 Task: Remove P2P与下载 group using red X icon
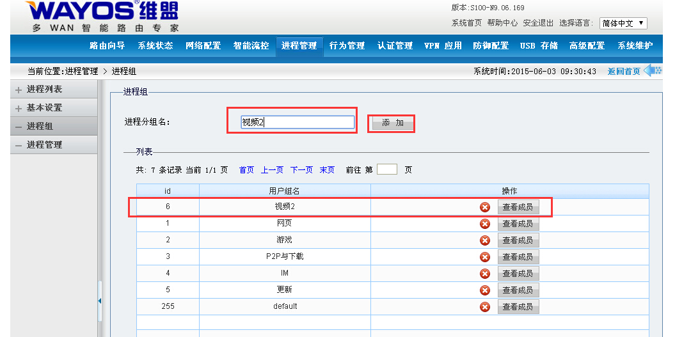point(485,256)
